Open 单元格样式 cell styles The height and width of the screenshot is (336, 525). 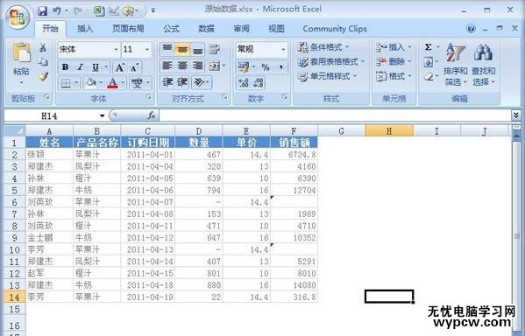(x=327, y=76)
